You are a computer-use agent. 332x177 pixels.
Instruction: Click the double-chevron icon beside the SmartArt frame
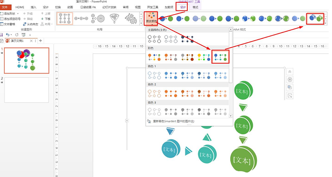point(290,72)
